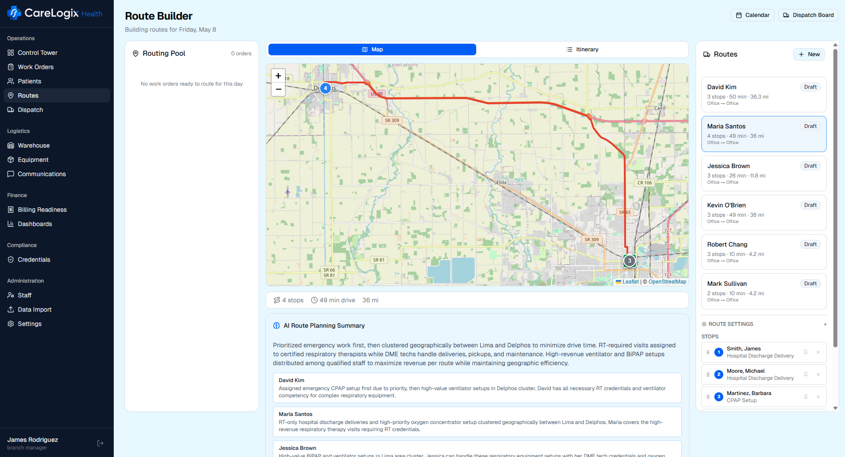The height and width of the screenshot is (457, 845).
Task: Click the Equipment cube icon
Action: point(11,160)
